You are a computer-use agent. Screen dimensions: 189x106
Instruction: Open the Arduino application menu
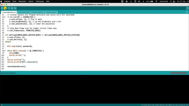coord(7,1)
